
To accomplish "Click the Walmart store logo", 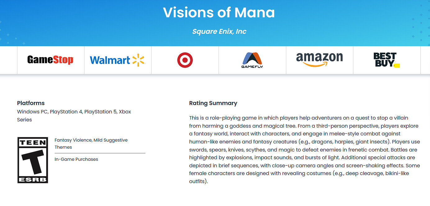I will [x=117, y=60].
